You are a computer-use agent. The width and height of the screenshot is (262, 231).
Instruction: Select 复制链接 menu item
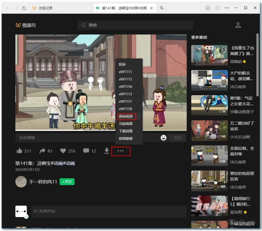click(x=129, y=138)
